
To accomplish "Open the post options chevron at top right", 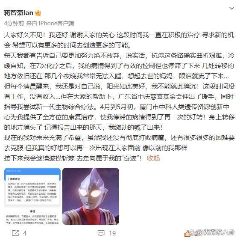I will point(231,8).
